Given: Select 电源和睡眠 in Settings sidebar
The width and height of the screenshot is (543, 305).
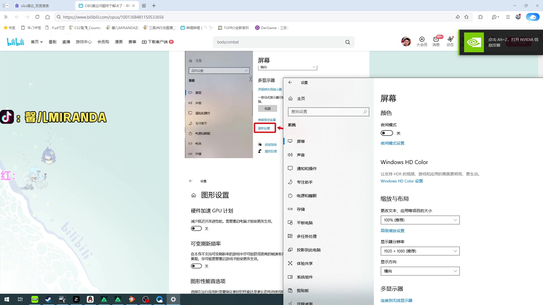Looking at the screenshot, I should (328, 195).
